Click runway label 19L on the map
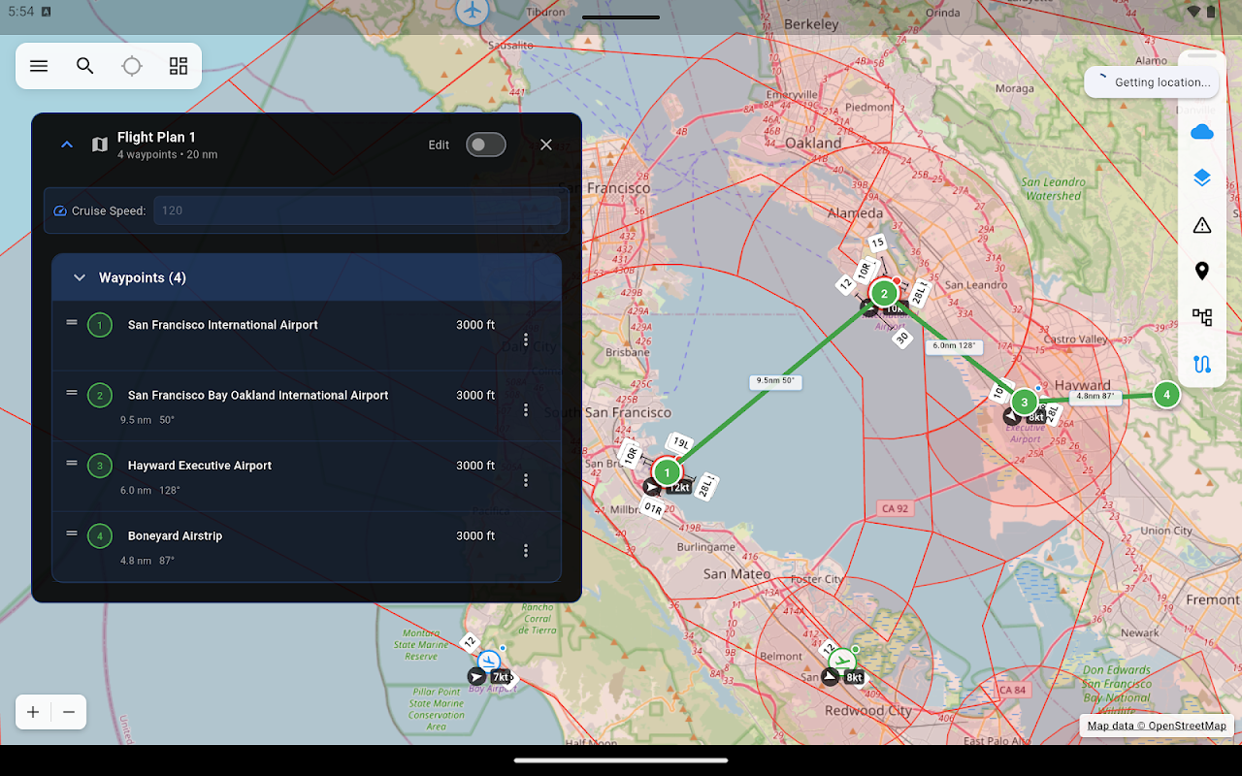Screen dimensions: 1242x776 click(681, 443)
